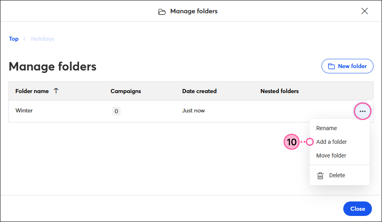382x222 pixels.
Task: Click the Campaigns column header
Action: pos(126,91)
